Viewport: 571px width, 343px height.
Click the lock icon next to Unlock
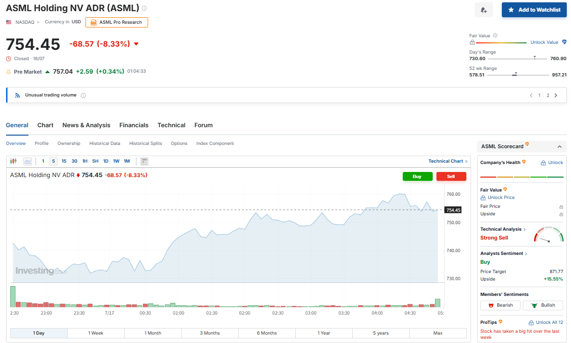(543, 163)
